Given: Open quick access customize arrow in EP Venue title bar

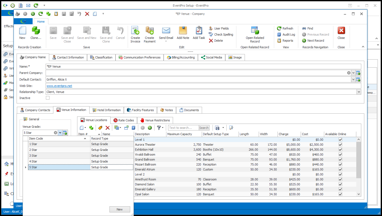Looking at the screenshot, I should pyautogui.click(x=103, y=14).
